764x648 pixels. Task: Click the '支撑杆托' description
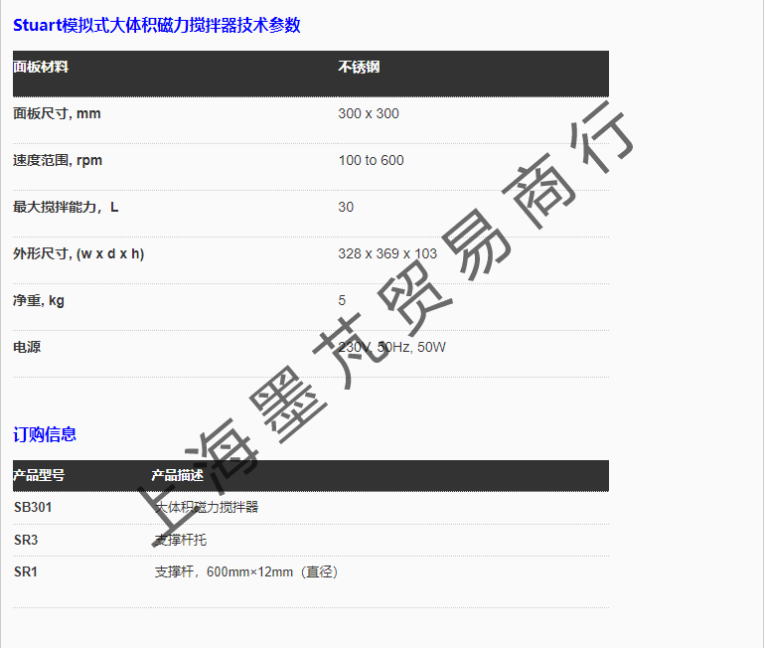pyautogui.click(x=181, y=541)
